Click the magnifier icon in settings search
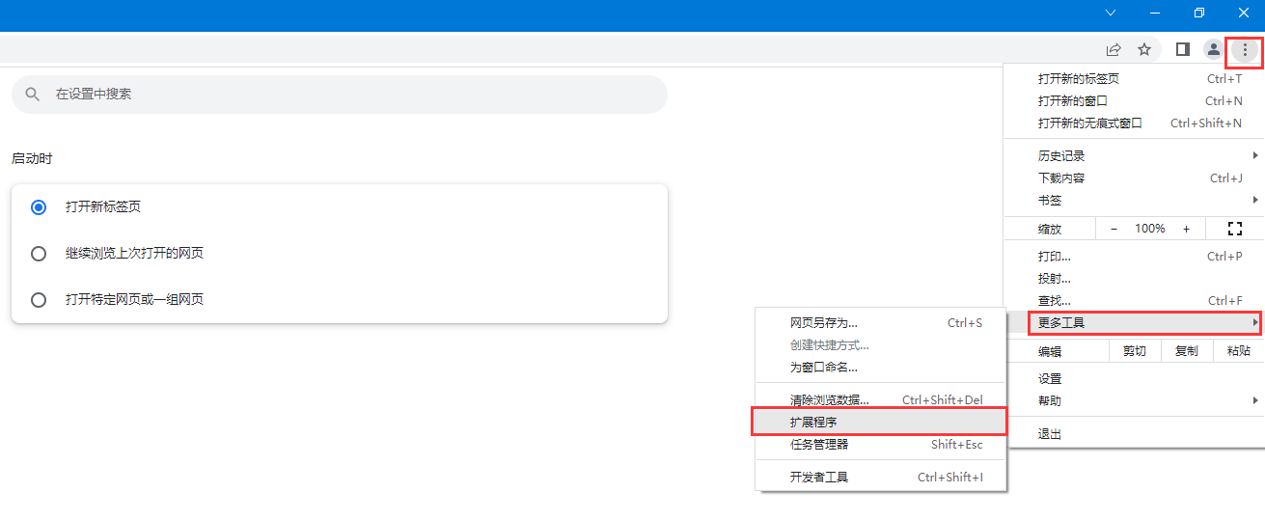 33,95
